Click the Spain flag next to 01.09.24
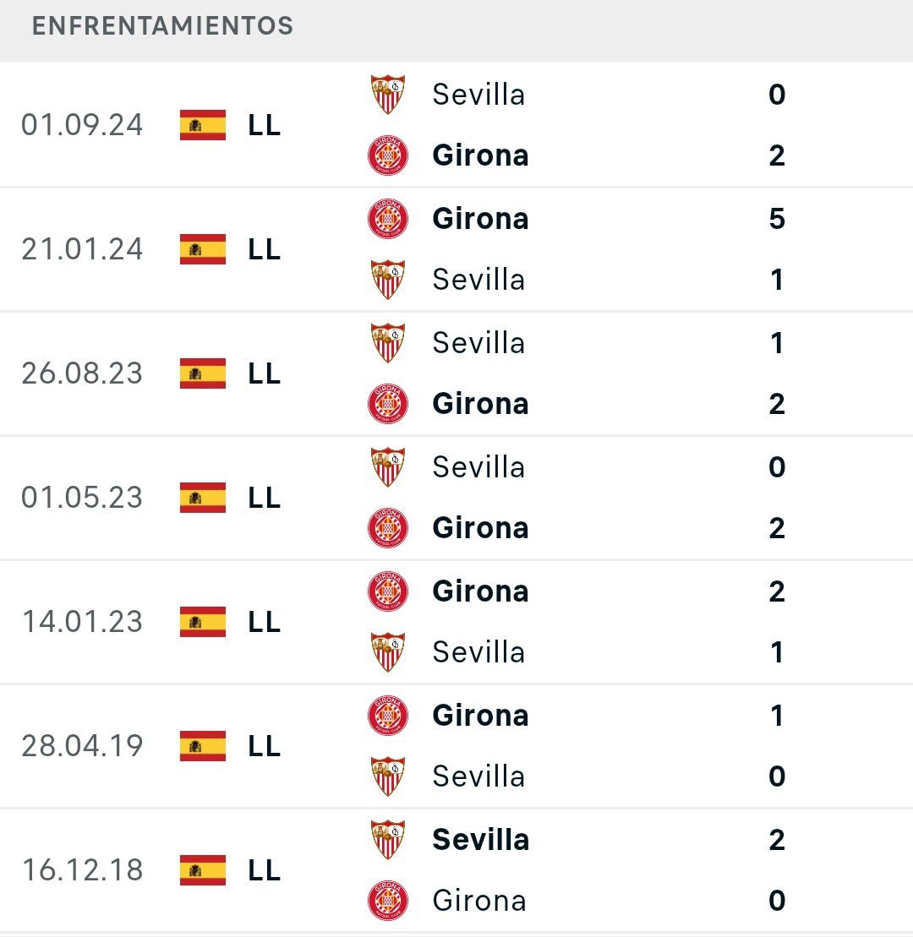This screenshot has height=937, width=913. (203, 125)
